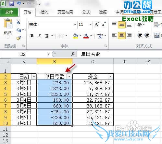Click the date cell 3月5日

[x=24, y=106]
